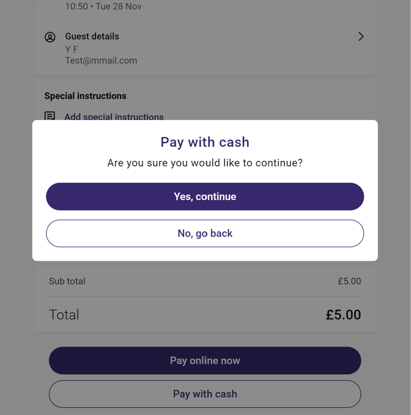Open Add special instructions link
The image size is (411, 415).
tap(114, 117)
